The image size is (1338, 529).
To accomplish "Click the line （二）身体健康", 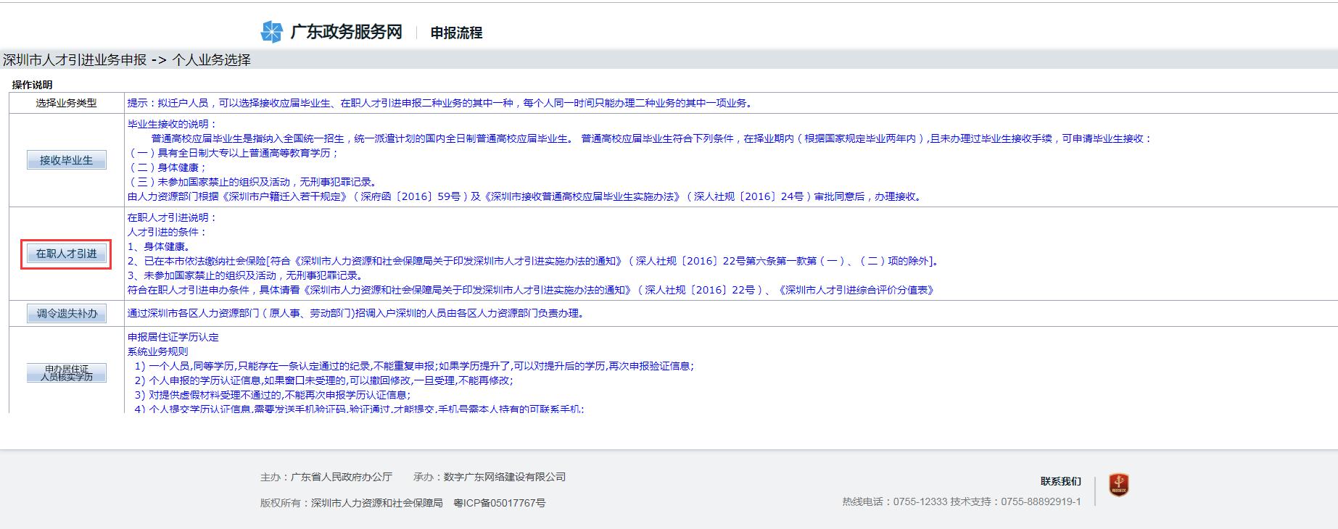I will 168,167.
